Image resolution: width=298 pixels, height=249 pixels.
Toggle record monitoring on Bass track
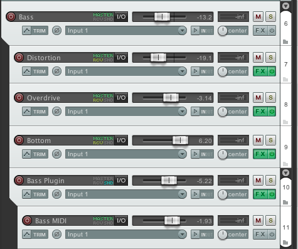(x=195, y=31)
